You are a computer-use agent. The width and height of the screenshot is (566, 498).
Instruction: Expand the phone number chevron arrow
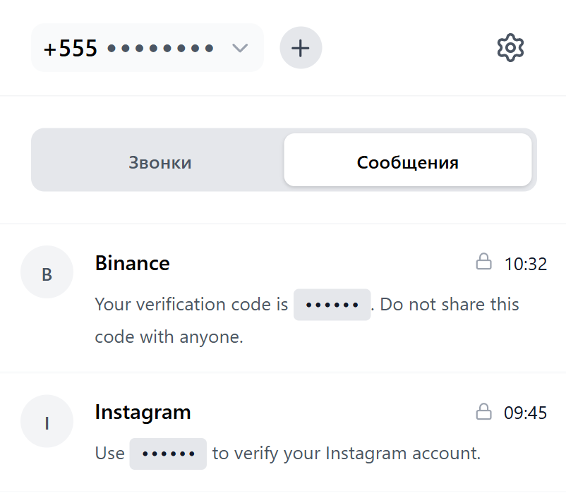point(240,48)
